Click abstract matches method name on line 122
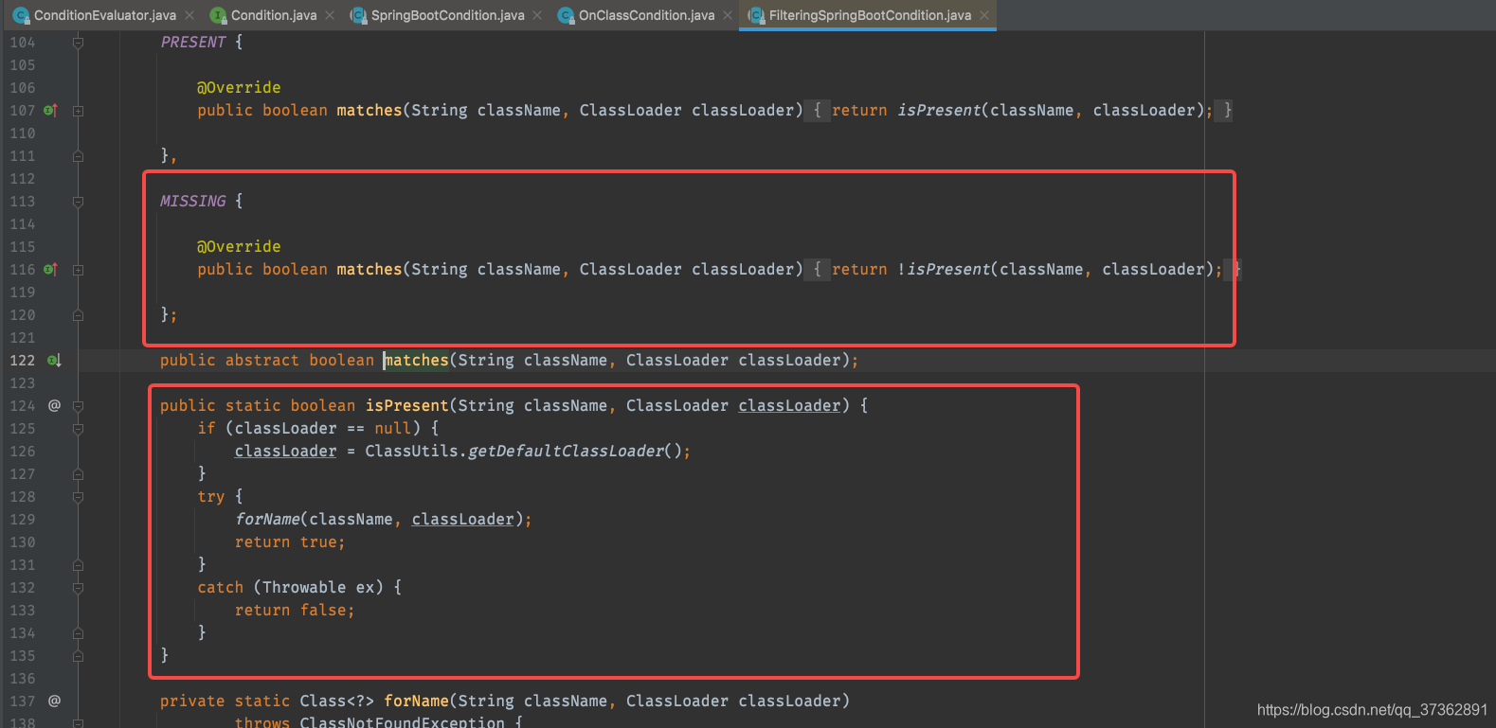 click(x=416, y=360)
